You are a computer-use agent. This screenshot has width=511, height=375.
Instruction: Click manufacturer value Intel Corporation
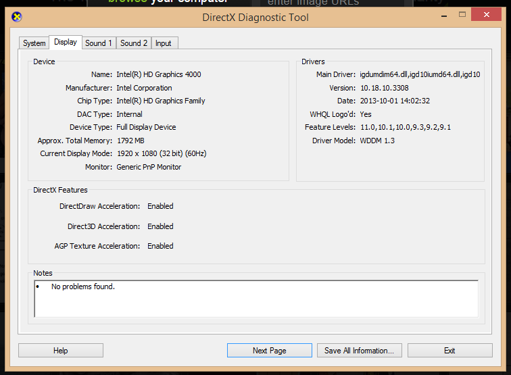[x=144, y=88]
